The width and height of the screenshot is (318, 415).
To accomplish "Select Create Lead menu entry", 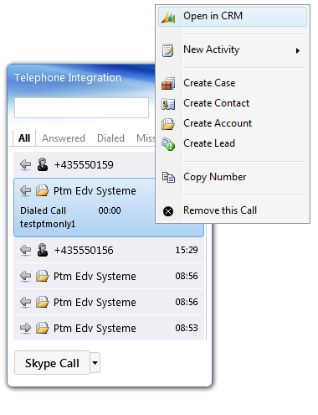I will (233, 143).
